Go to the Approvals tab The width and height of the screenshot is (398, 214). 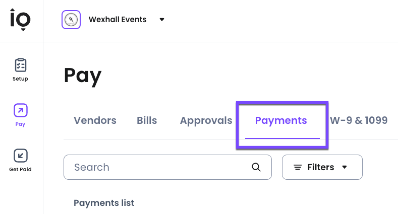206,121
